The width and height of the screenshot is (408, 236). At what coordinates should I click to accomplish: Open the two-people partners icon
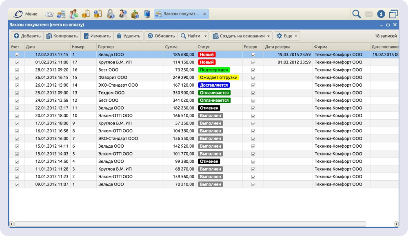[x=73, y=14]
